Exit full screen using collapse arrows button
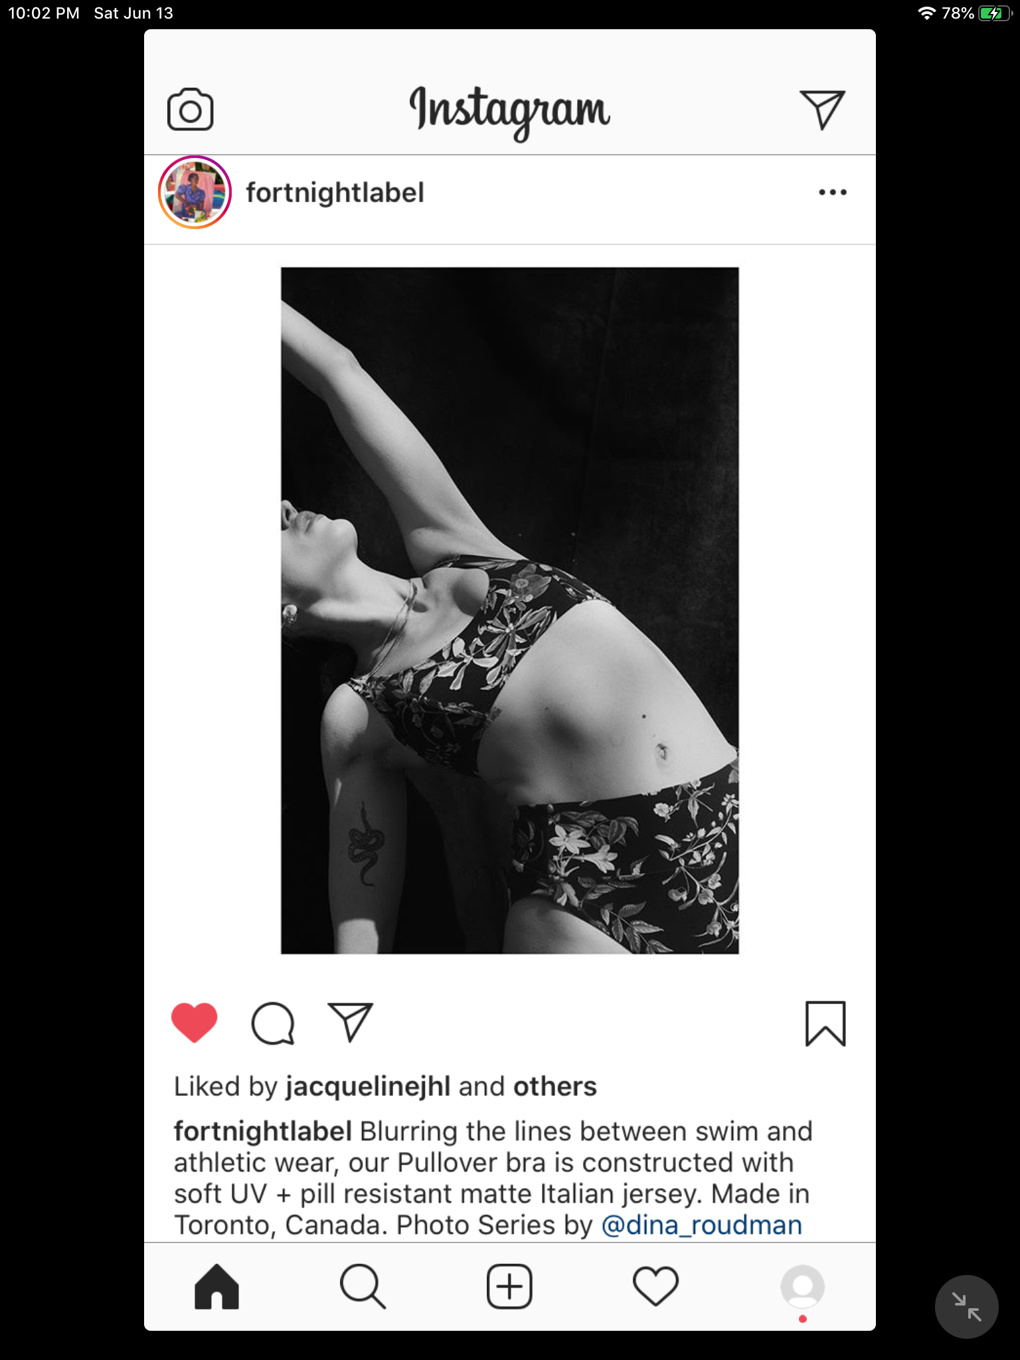Screen dimensions: 1020x1360 pyautogui.click(x=966, y=1306)
